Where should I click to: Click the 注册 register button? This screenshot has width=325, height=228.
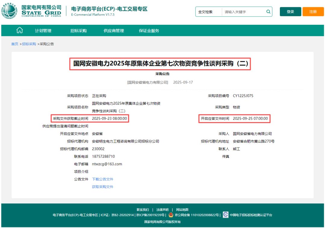tap(313, 11)
